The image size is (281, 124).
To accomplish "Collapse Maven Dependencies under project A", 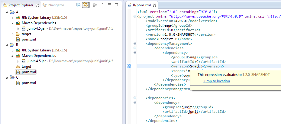I will [x=12, y=23].
